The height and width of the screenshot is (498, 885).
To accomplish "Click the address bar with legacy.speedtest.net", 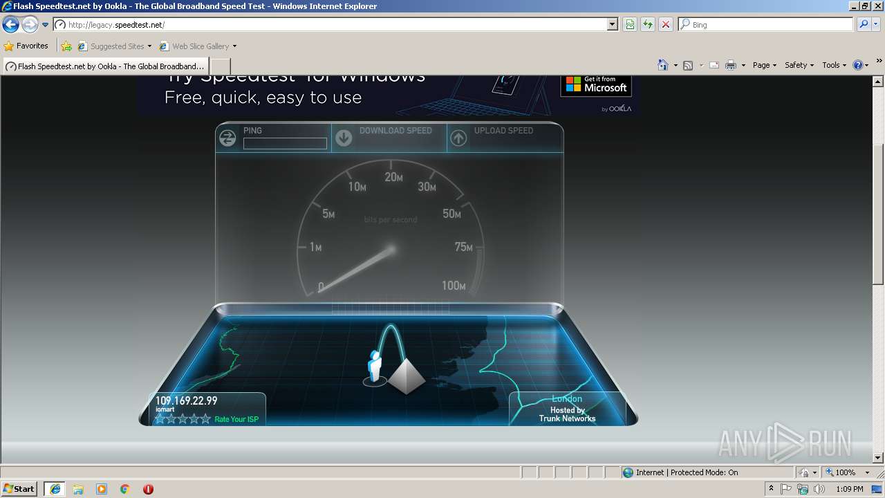I will point(330,24).
